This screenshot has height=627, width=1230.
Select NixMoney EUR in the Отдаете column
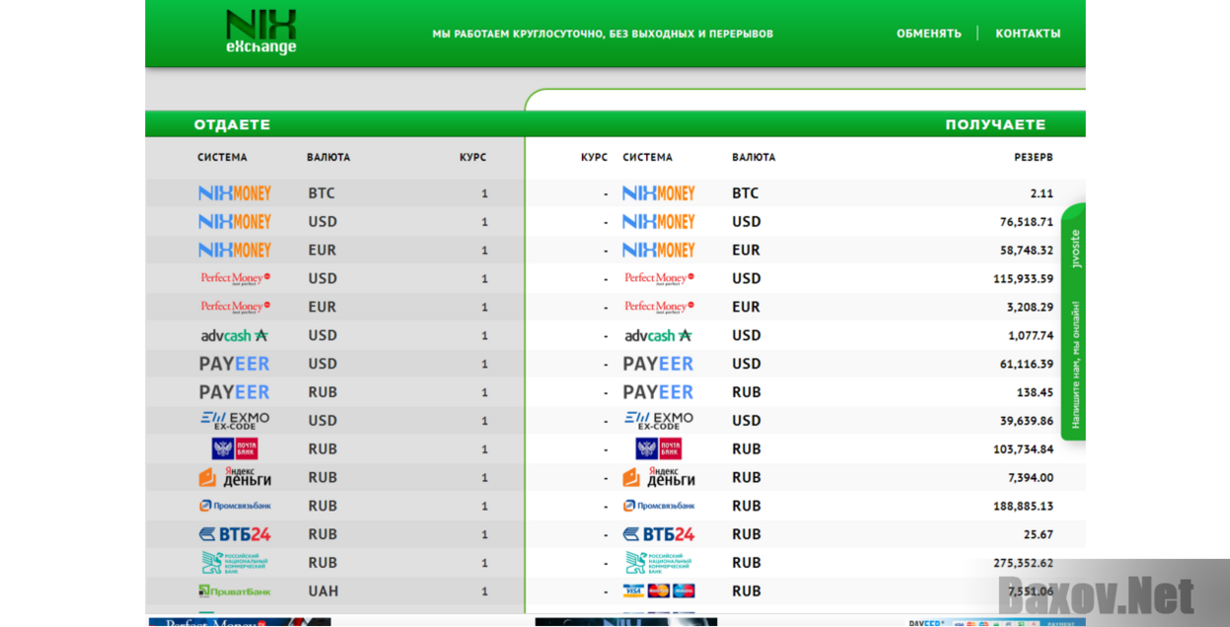point(334,250)
